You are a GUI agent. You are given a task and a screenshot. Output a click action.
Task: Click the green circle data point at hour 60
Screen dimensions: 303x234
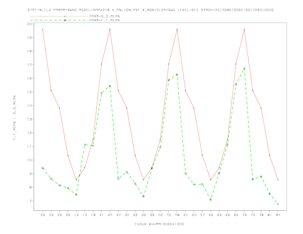[x=211, y=200]
